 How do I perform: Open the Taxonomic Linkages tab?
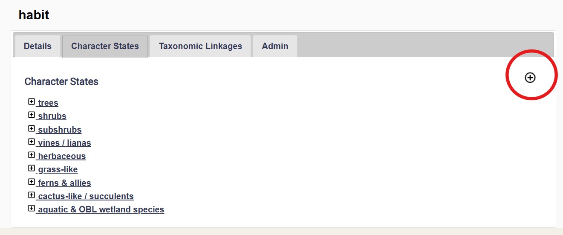[200, 46]
